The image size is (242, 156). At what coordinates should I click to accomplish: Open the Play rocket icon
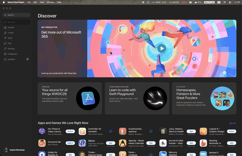[5, 43]
